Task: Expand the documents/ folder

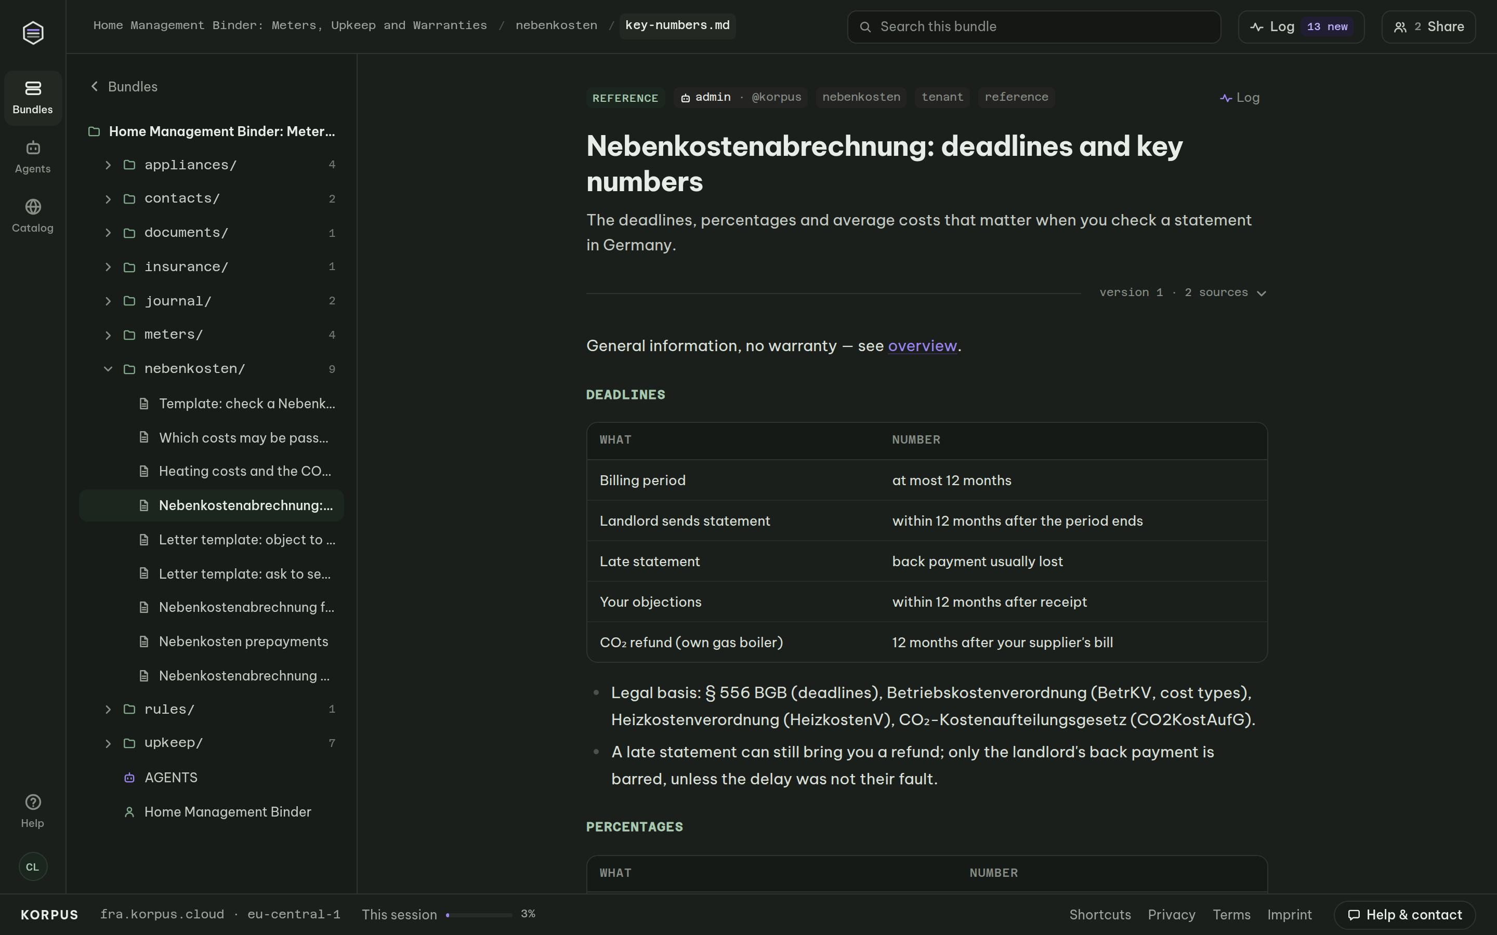Action: click(x=108, y=233)
